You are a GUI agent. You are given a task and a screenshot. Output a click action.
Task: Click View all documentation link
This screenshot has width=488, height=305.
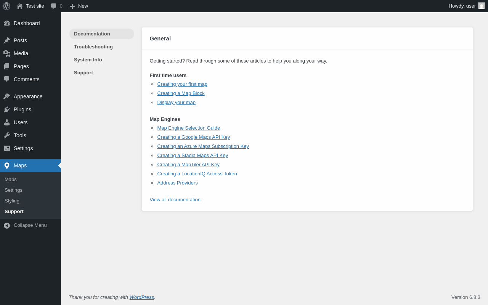(x=176, y=200)
